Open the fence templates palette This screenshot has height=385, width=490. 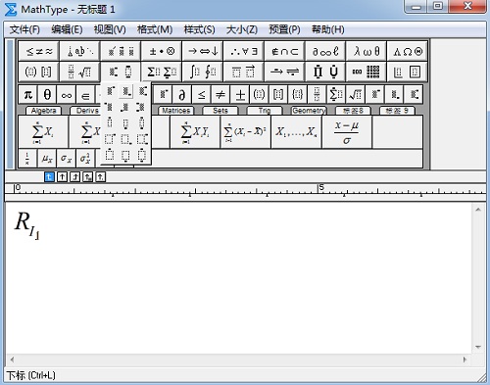point(39,72)
